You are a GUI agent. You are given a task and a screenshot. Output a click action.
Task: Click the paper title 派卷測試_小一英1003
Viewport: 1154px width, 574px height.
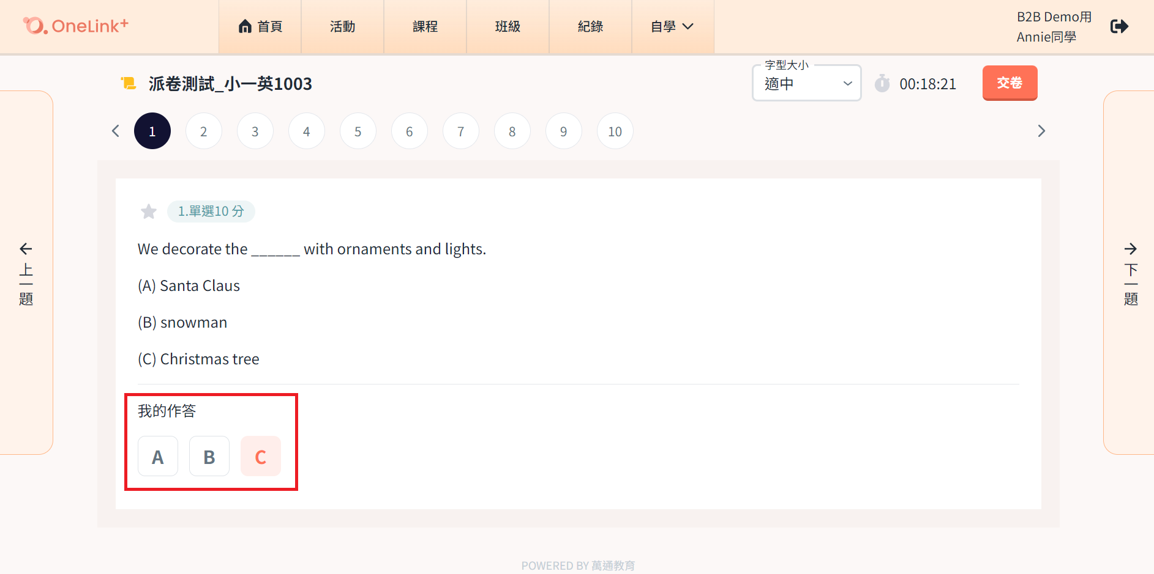click(230, 84)
